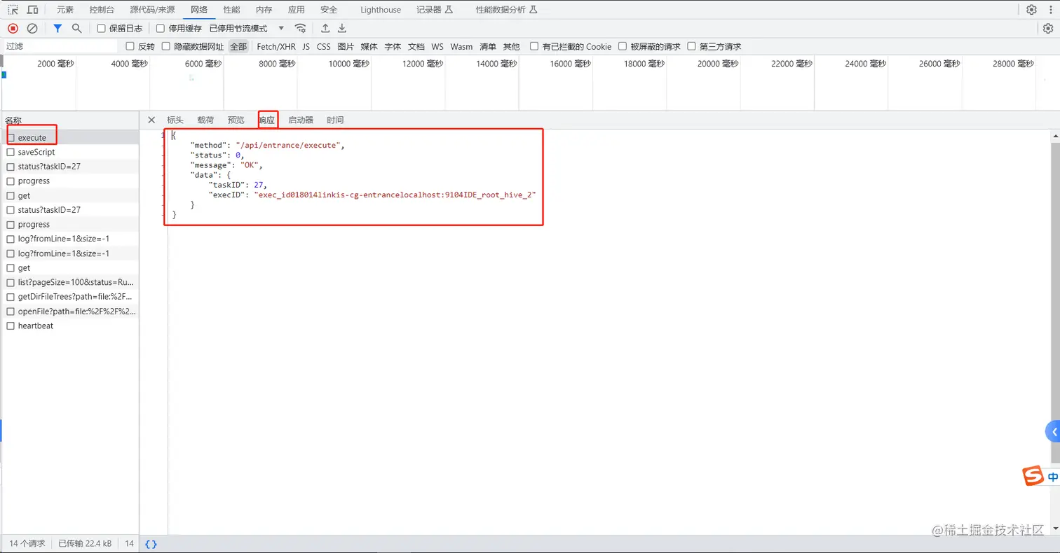Open network conditions wifi icon
This screenshot has height=553, width=1060.
[x=301, y=29]
